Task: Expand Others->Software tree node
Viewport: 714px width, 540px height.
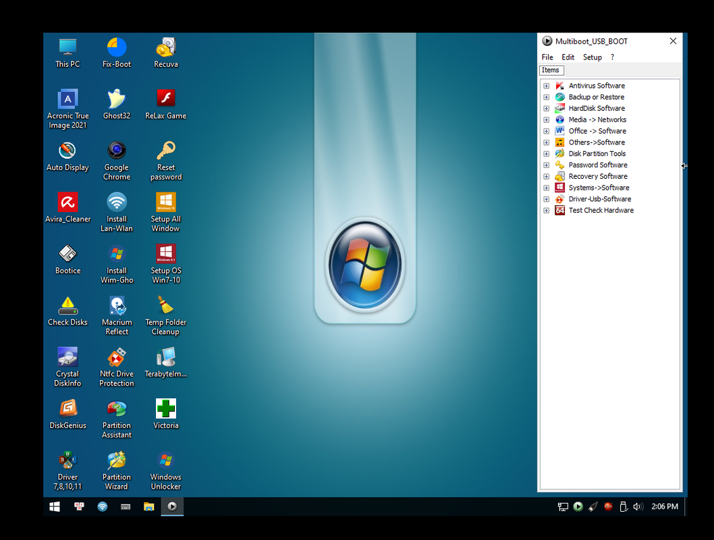Action: click(547, 142)
